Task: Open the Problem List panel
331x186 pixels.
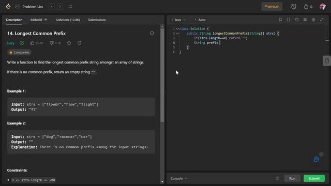Action: [29, 7]
